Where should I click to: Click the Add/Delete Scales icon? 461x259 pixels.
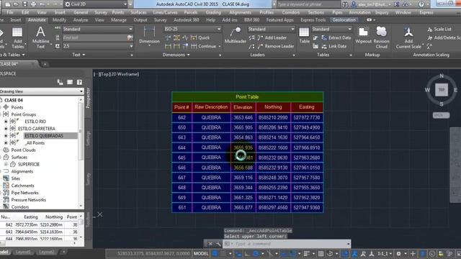pos(429,37)
